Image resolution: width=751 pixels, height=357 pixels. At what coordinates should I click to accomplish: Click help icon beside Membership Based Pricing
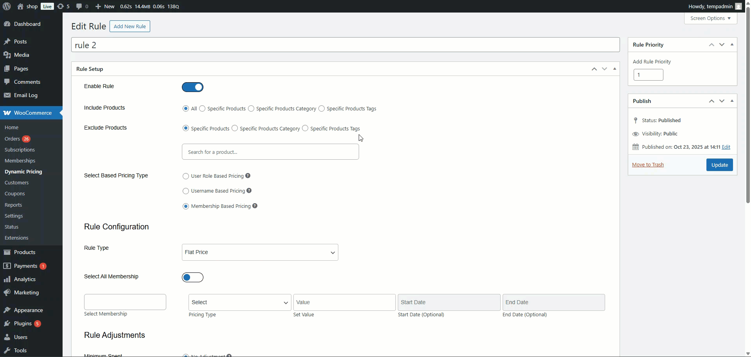click(255, 206)
